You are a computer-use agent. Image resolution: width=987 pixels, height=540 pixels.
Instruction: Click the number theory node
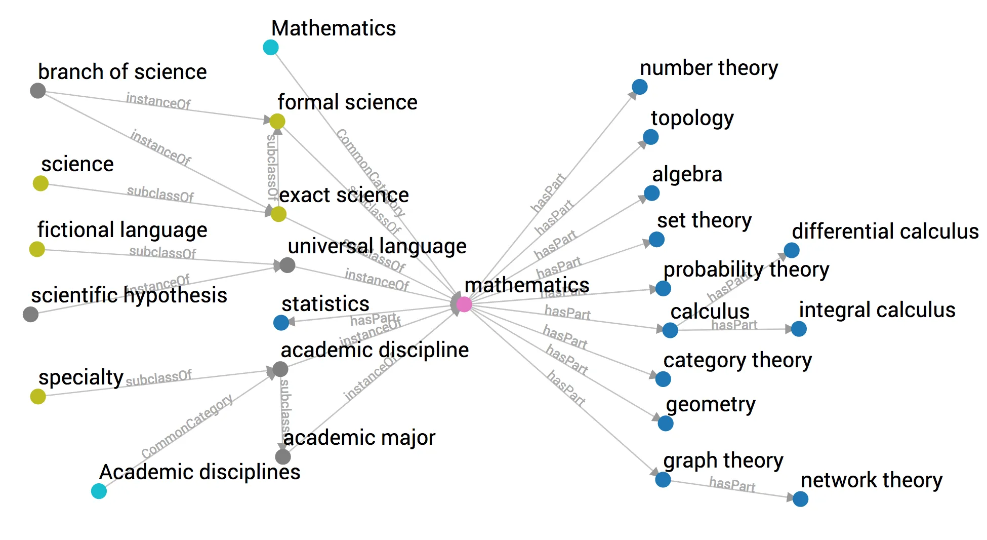[640, 87]
